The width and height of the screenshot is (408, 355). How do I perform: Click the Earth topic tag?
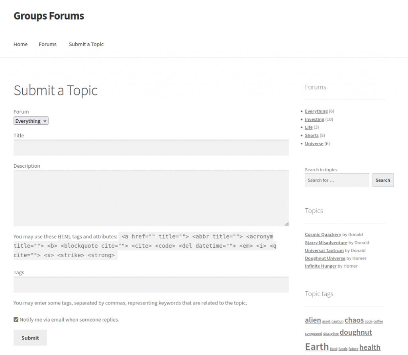pos(317,347)
